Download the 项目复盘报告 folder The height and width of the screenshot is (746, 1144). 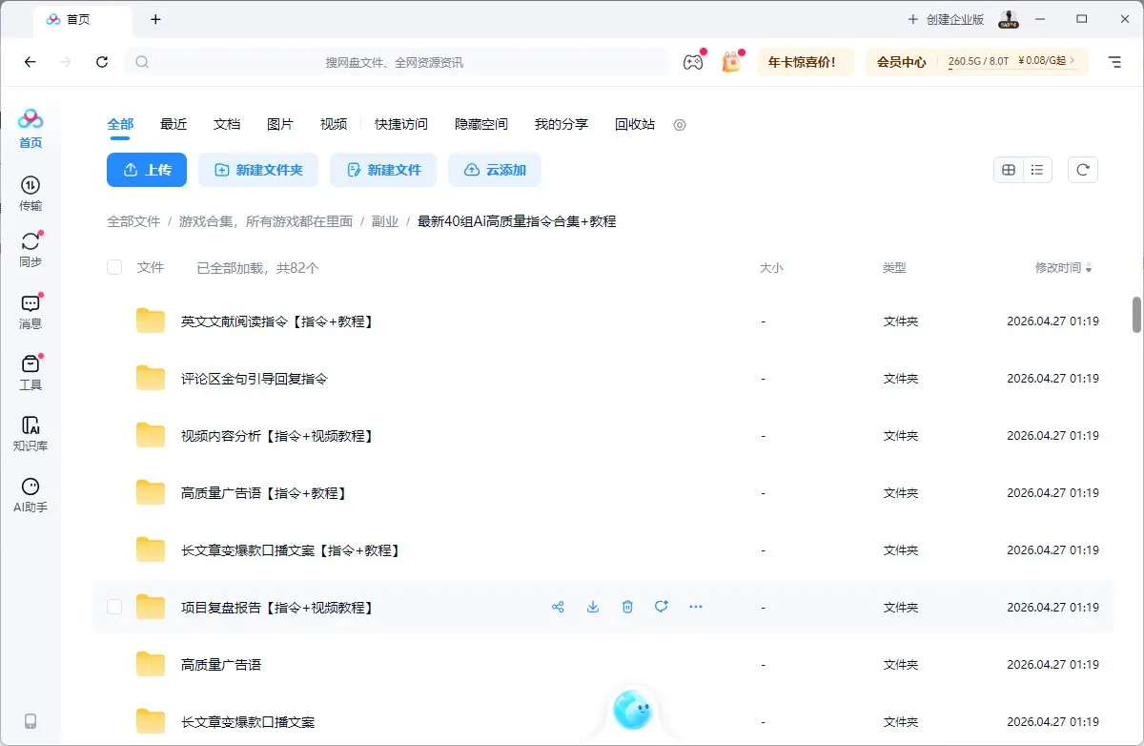coord(593,607)
